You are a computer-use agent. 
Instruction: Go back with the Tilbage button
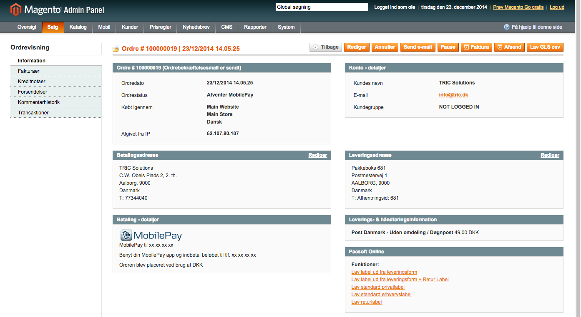[326, 47]
